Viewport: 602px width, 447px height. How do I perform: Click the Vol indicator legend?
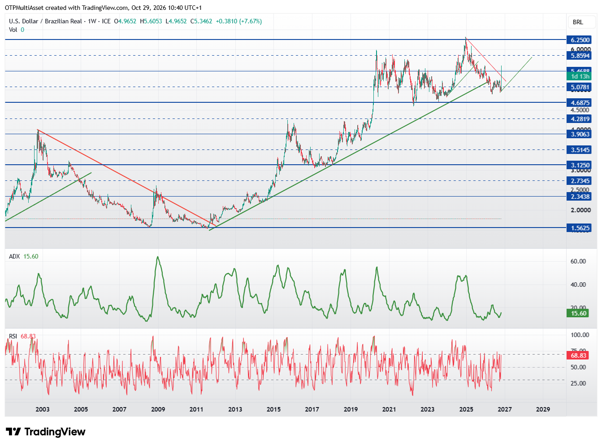17,30
